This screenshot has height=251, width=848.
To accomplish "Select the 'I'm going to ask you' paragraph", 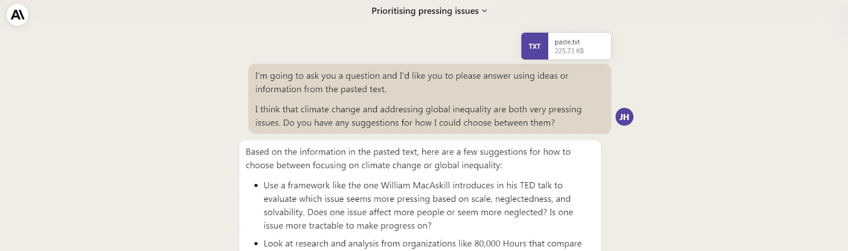I will [411, 82].
